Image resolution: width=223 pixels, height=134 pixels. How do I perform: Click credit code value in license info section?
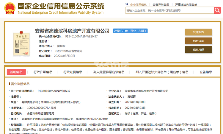[54, 91]
